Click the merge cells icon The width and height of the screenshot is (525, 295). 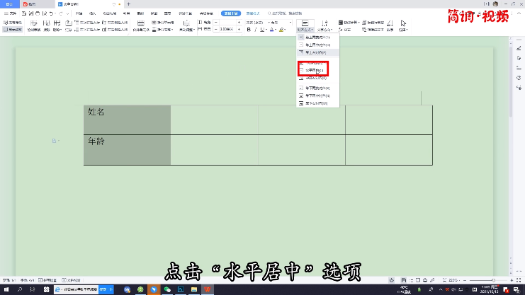140,26
